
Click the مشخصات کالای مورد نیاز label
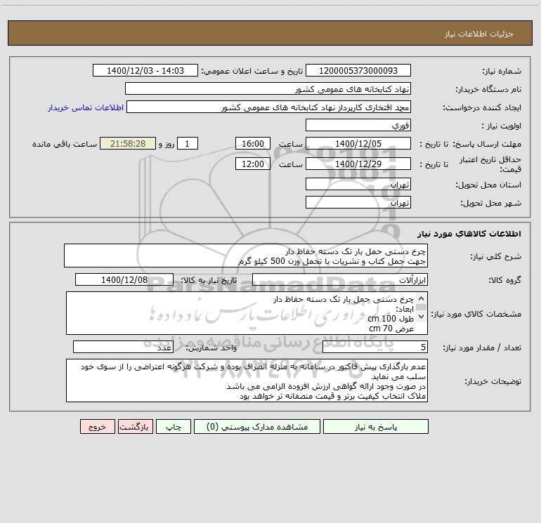point(476,314)
